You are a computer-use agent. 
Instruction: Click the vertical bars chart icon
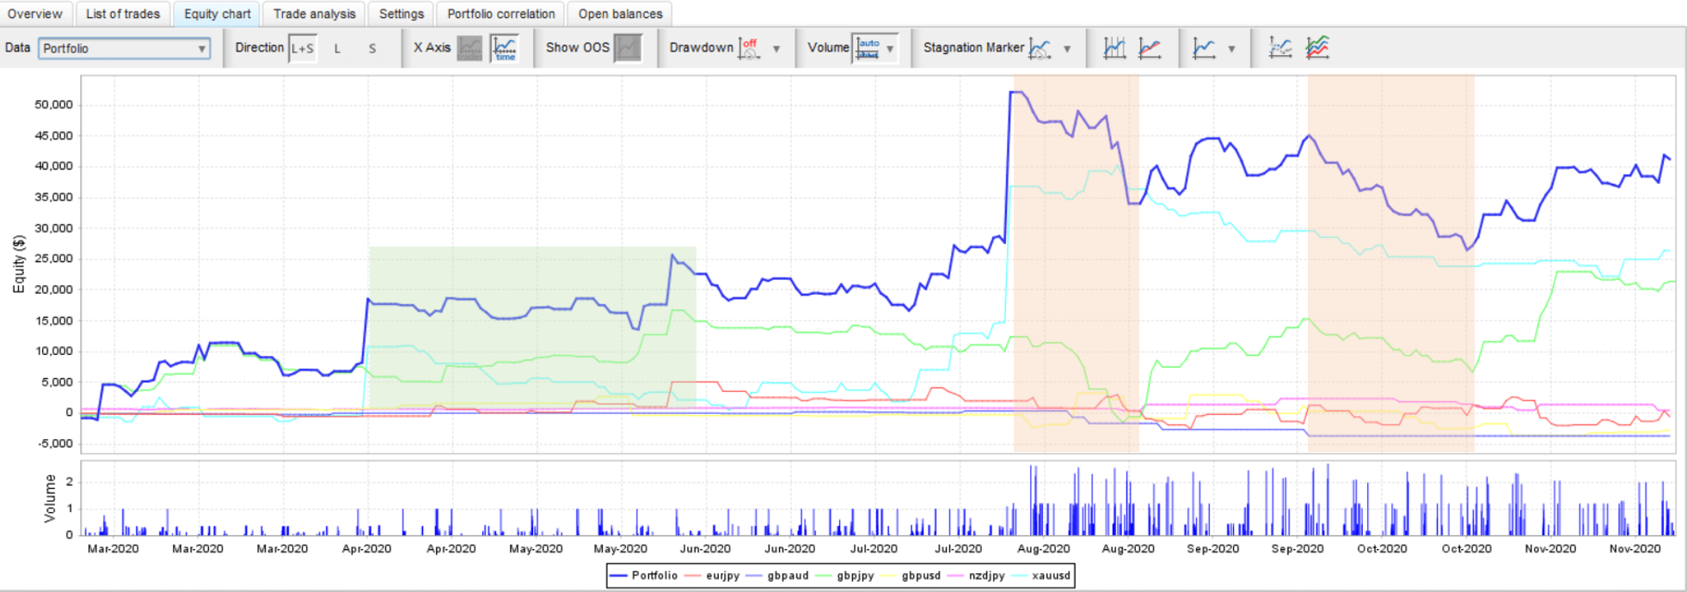(x=1114, y=48)
